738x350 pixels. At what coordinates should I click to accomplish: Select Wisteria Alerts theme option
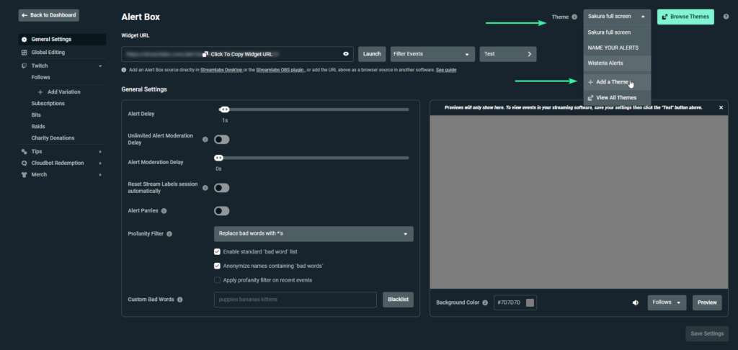click(x=617, y=63)
